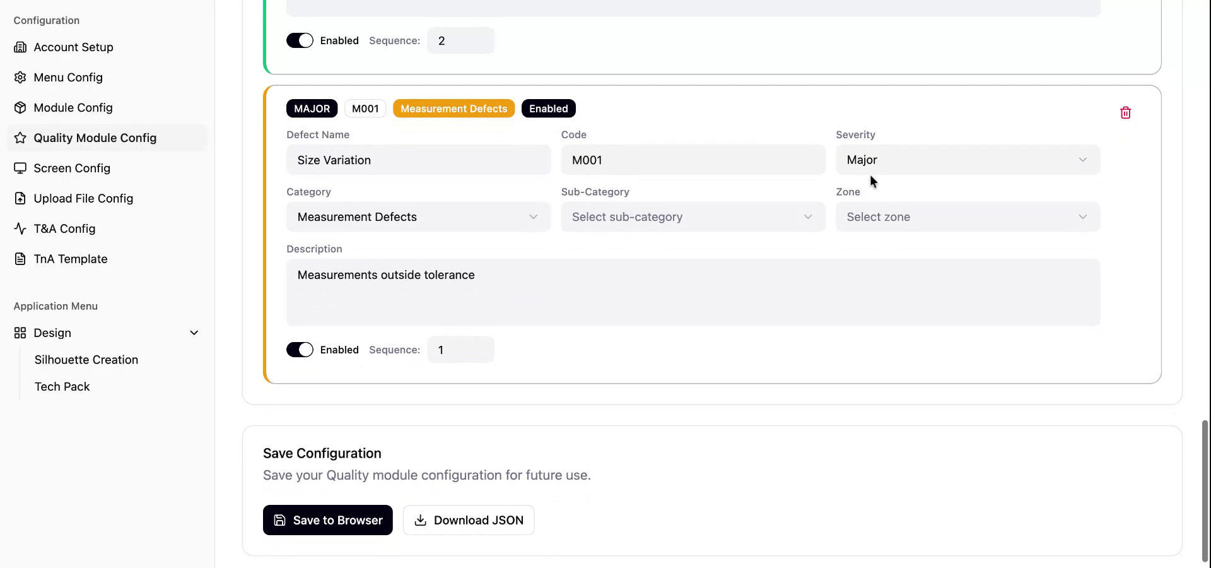Open Silhouette Creation menu item
The width and height of the screenshot is (1211, 568).
coord(86,360)
